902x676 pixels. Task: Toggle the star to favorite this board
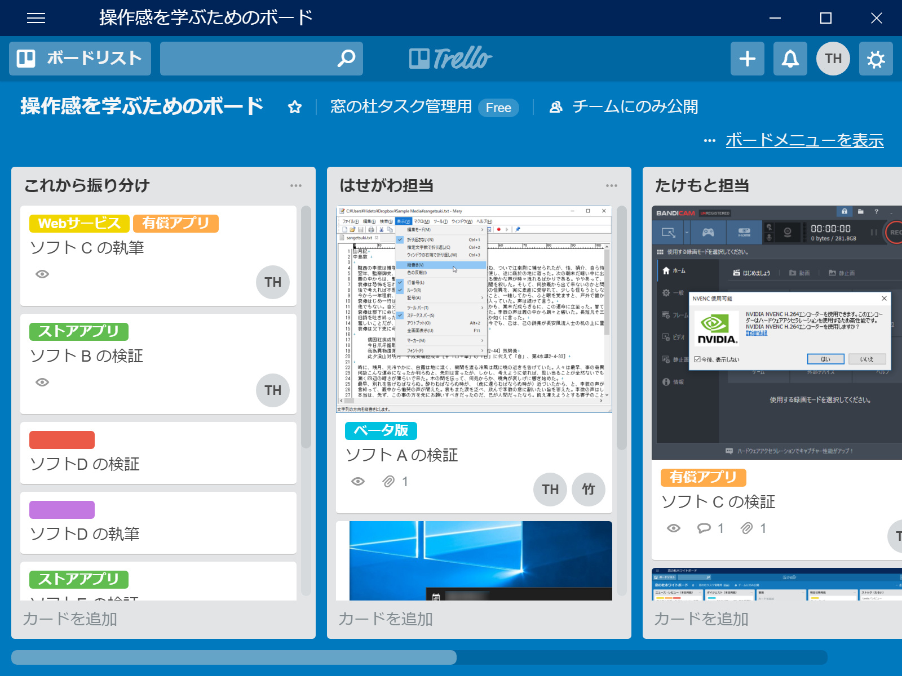295,106
